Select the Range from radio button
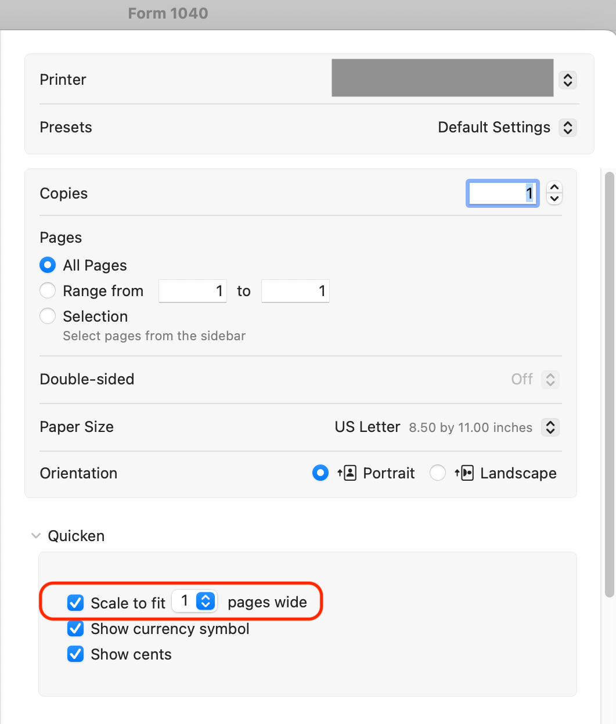The image size is (616, 724). coord(48,290)
